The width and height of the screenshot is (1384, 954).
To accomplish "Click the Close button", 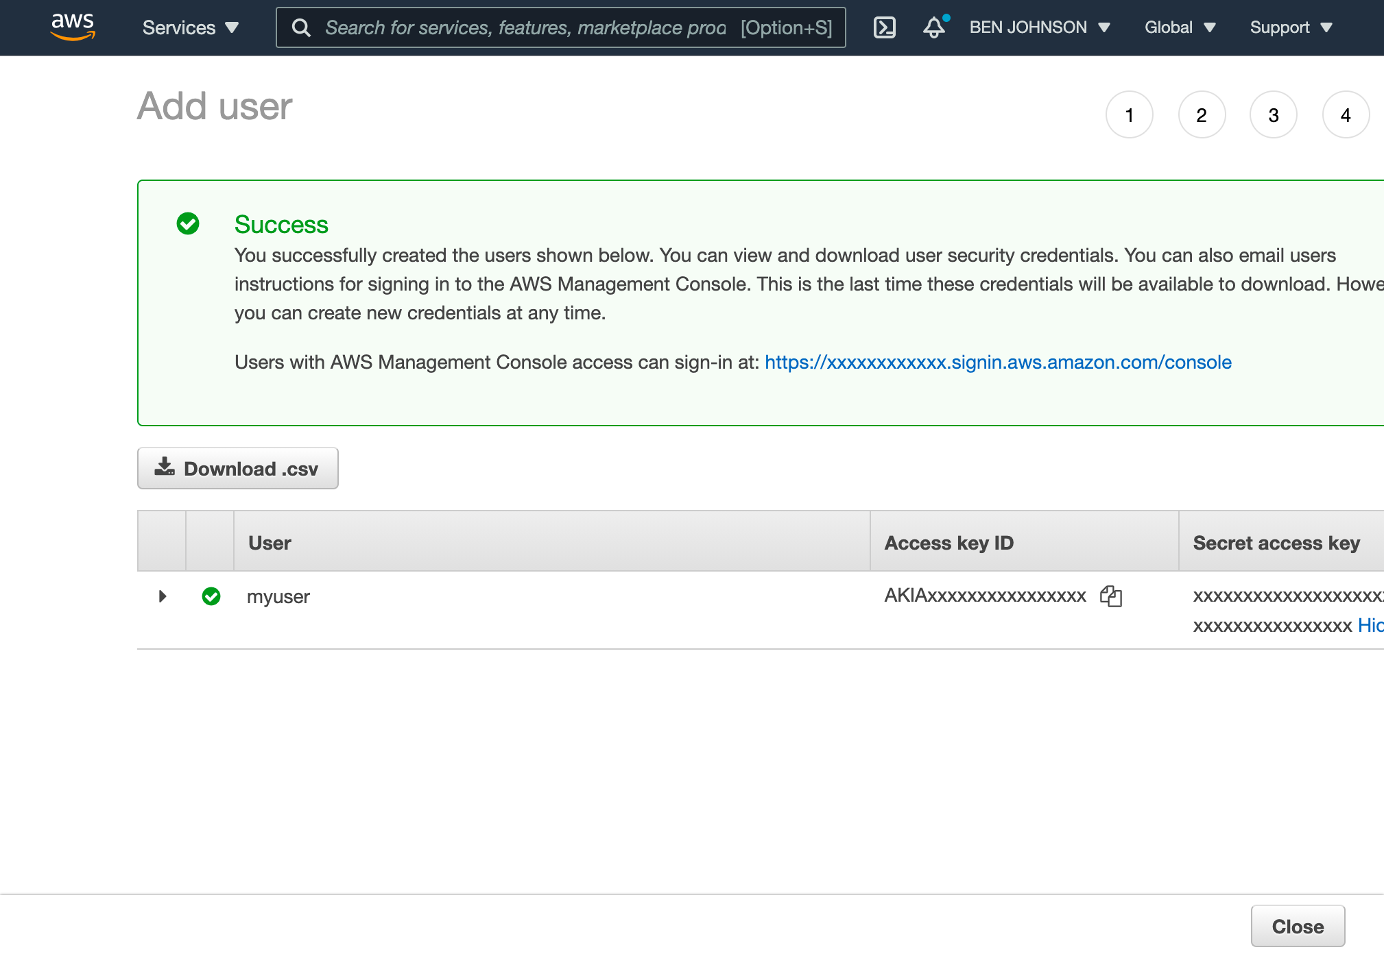I will click(1297, 926).
